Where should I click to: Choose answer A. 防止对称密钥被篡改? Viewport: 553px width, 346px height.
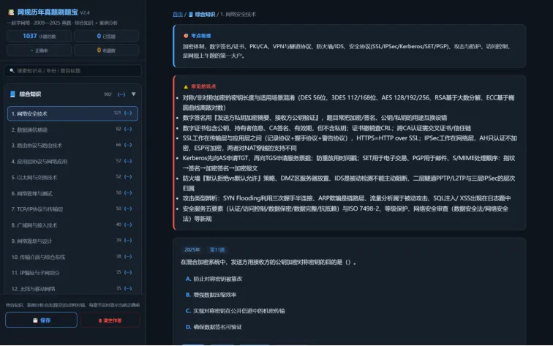click(x=214, y=279)
